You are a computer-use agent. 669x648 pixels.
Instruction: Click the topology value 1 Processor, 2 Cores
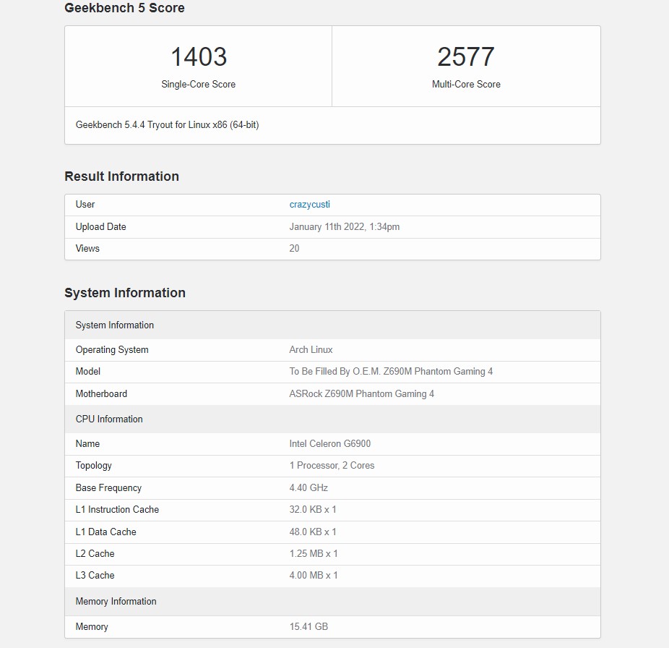332,466
